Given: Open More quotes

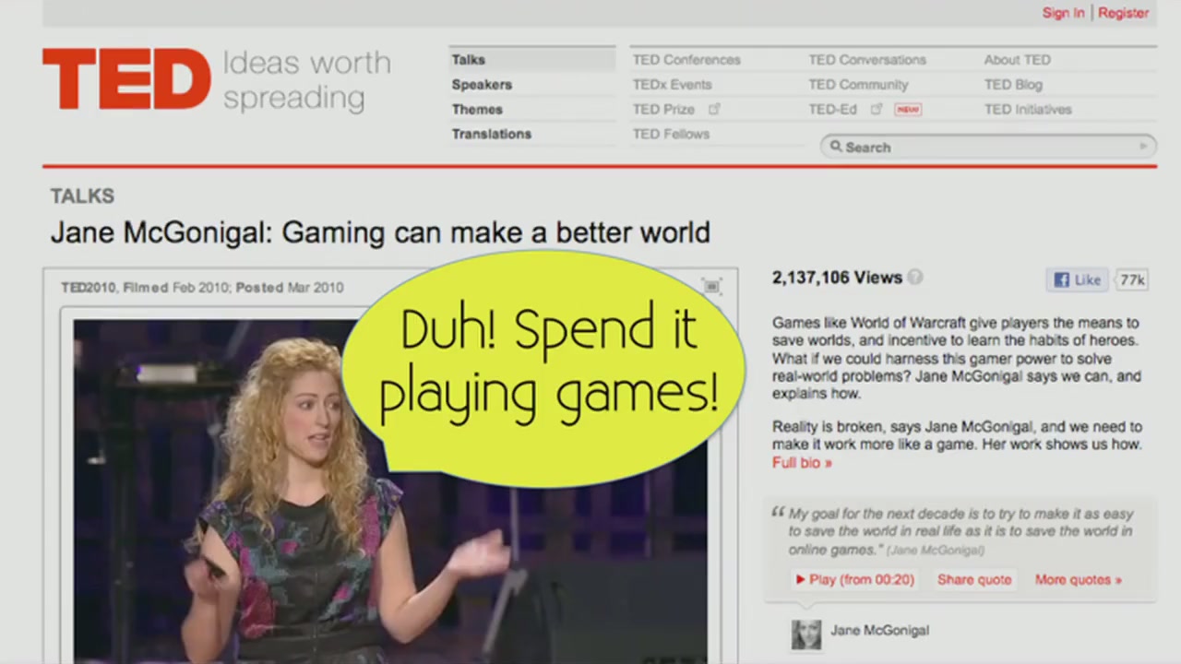Looking at the screenshot, I should 1078,579.
